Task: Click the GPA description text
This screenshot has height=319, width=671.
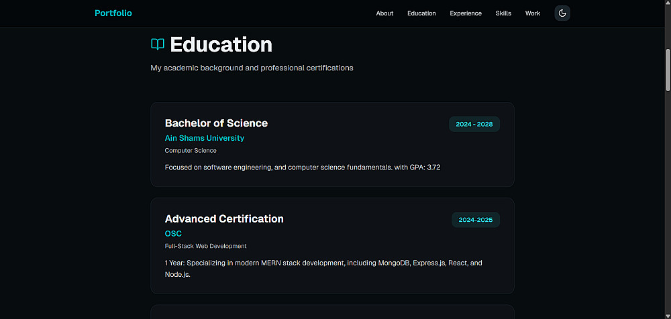Action: pyautogui.click(x=302, y=167)
